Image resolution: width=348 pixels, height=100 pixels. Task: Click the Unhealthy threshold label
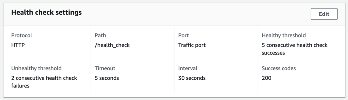click(x=36, y=68)
